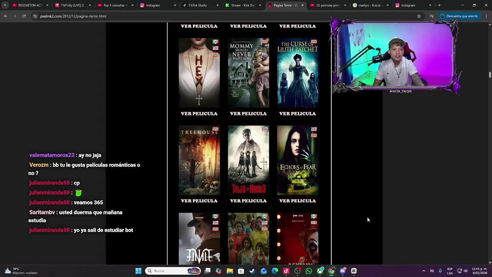Image resolution: width=492 pixels, height=277 pixels.
Task: Open Xbox app from taskbar
Action: pyautogui.click(x=320, y=271)
